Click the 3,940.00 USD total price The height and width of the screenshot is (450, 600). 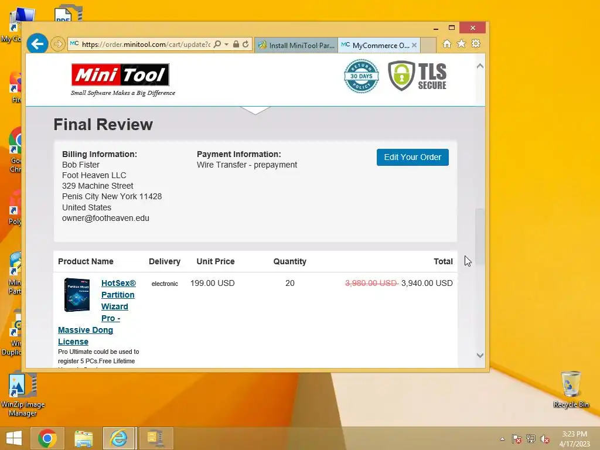pyautogui.click(x=427, y=283)
